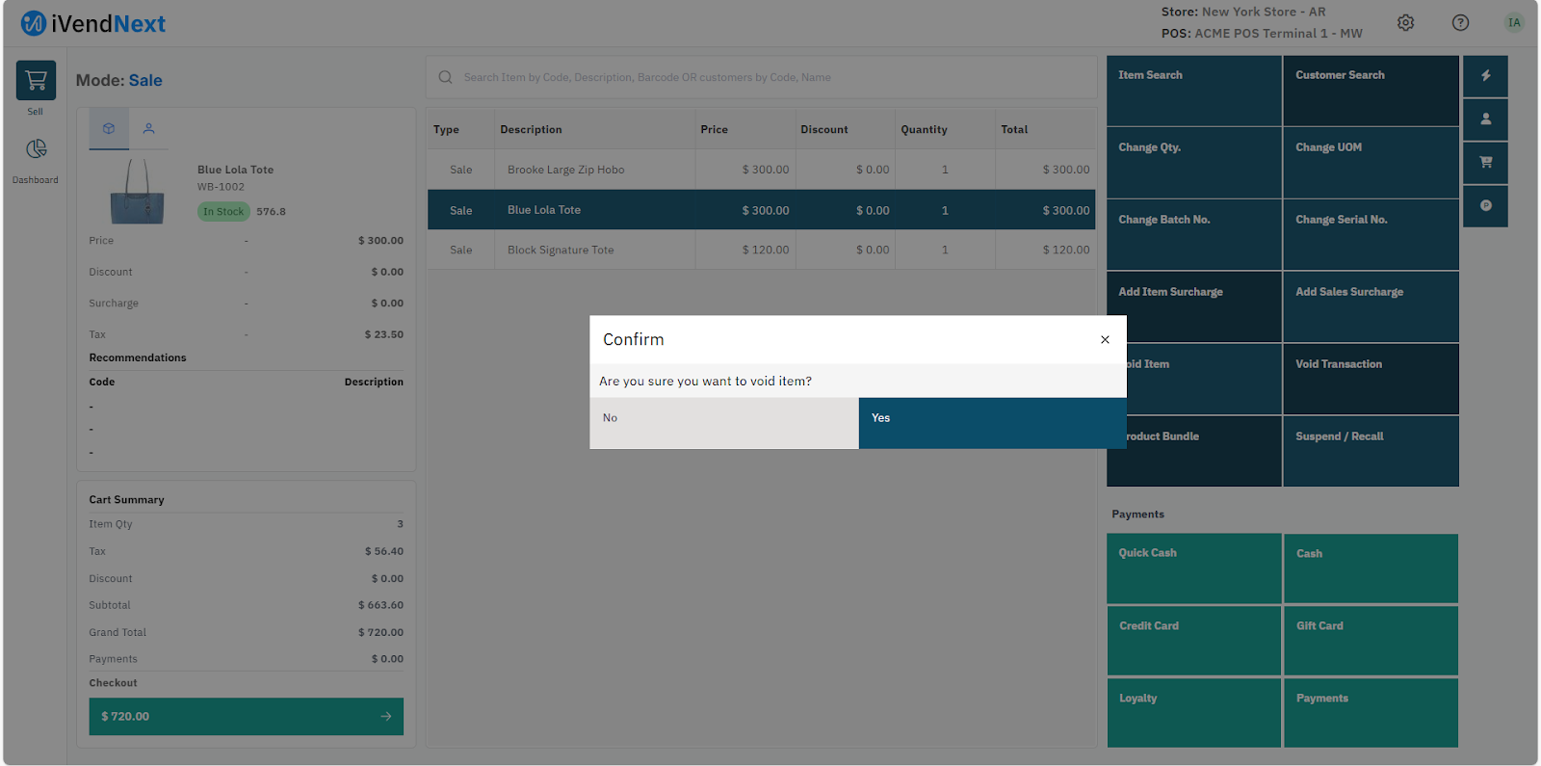1541x766 pixels.
Task: Open the IA user avatar
Action: click(1514, 23)
